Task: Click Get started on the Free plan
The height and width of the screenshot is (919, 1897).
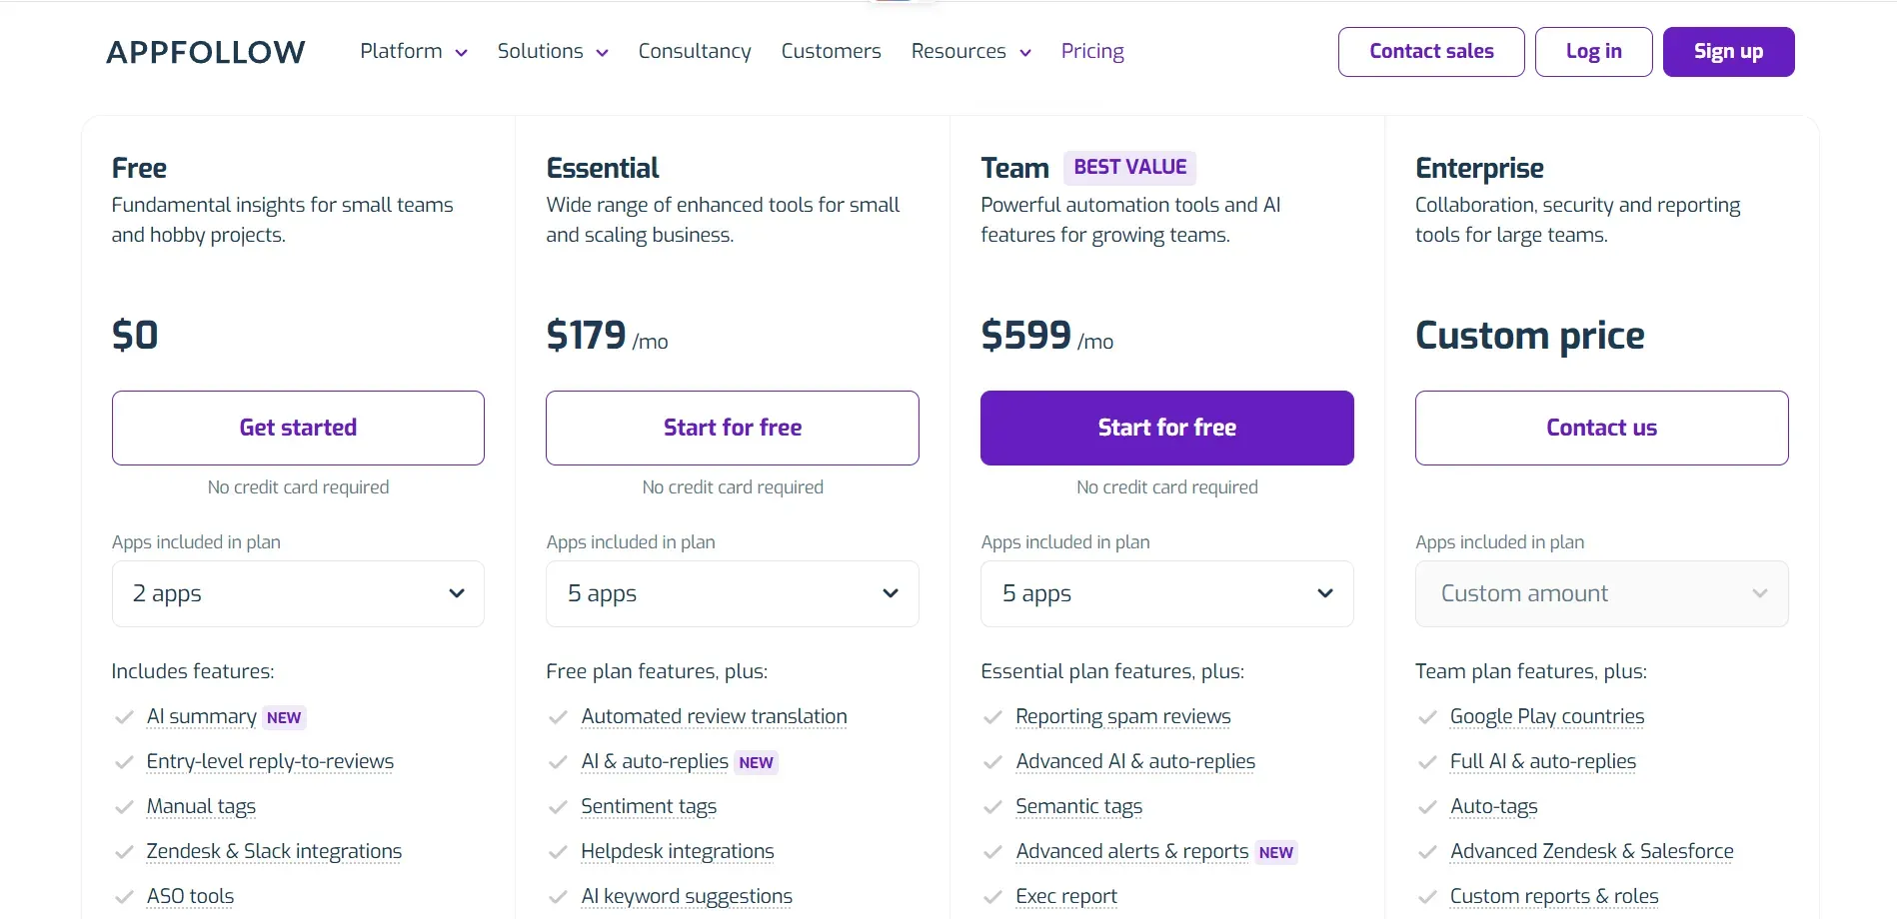Action: (297, 428)
